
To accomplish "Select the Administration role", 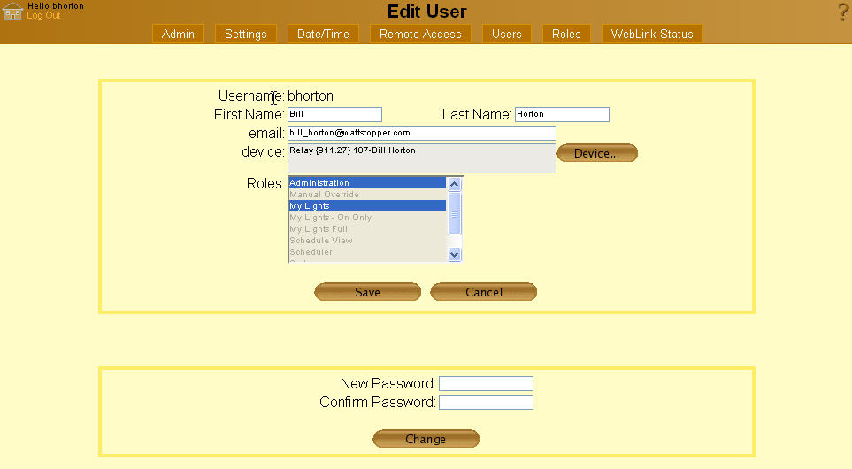I will (x=367, y=183).
